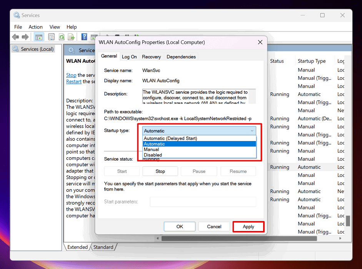Click the Export List toolbar icon

(71, 37)
